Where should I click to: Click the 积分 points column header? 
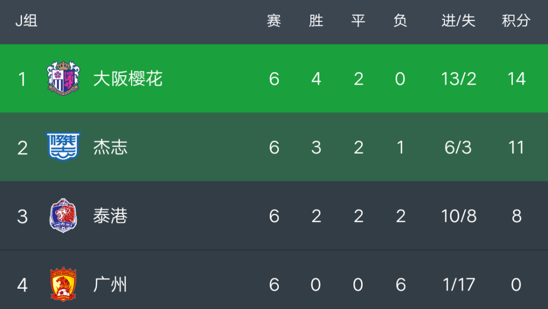click(516, 21)
